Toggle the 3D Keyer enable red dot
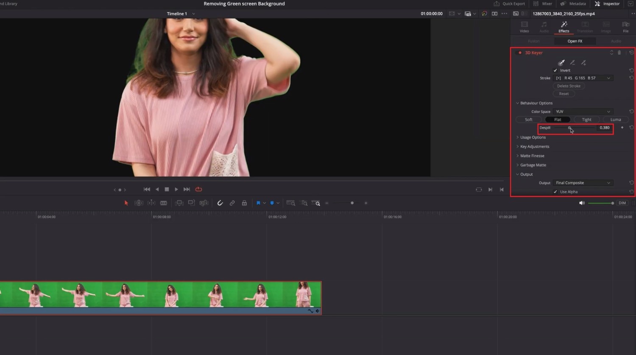This screenshot has width=636, height=355. tap(520, 53)
